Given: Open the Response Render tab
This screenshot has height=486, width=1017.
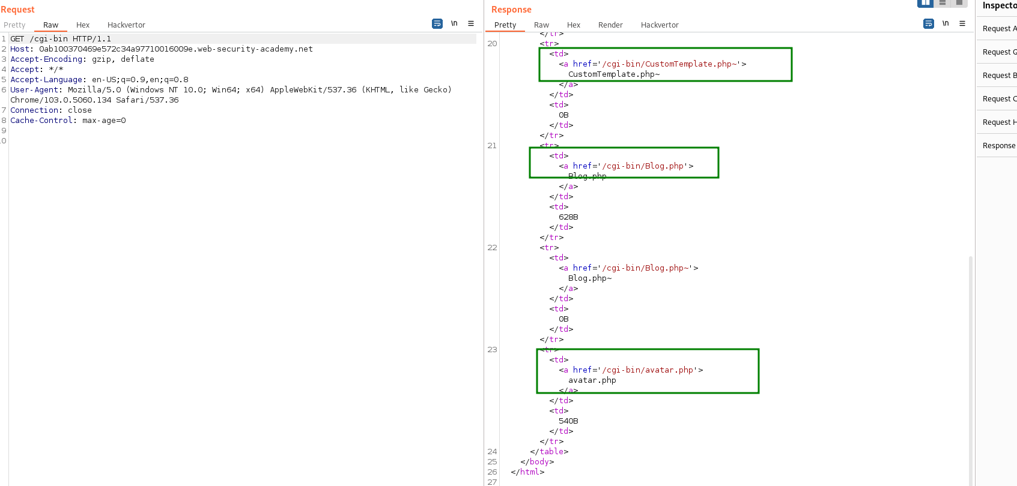Looking at the screenshot, I should pyautogui.click(x=610, y=25).
